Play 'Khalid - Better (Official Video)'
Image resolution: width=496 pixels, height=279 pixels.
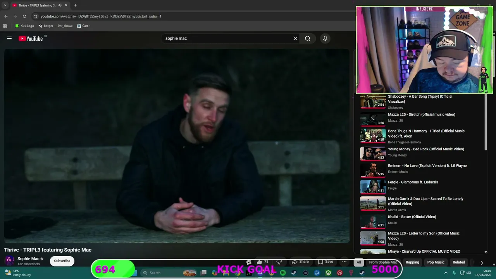[x=412, y=217]
